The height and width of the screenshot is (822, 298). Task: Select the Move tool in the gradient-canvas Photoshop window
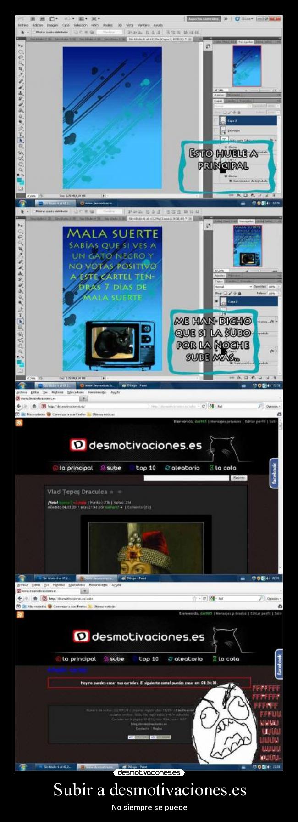(21, 46)
